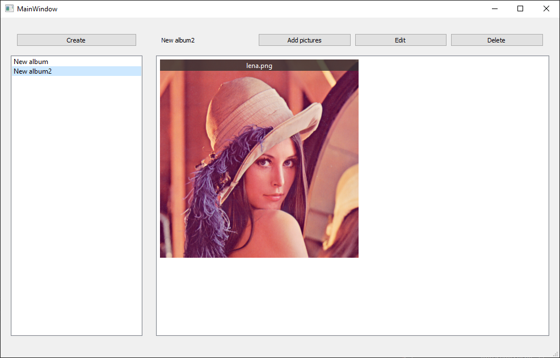The height and width of the screenshot is (358, 560).
Task: Close the MainWindow window
Action: pos(546,8)
